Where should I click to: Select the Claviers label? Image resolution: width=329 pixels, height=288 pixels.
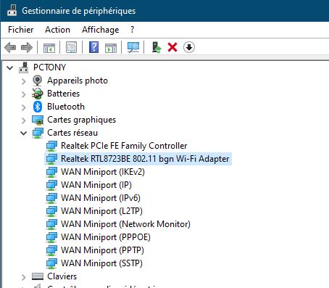pos(62,276)
